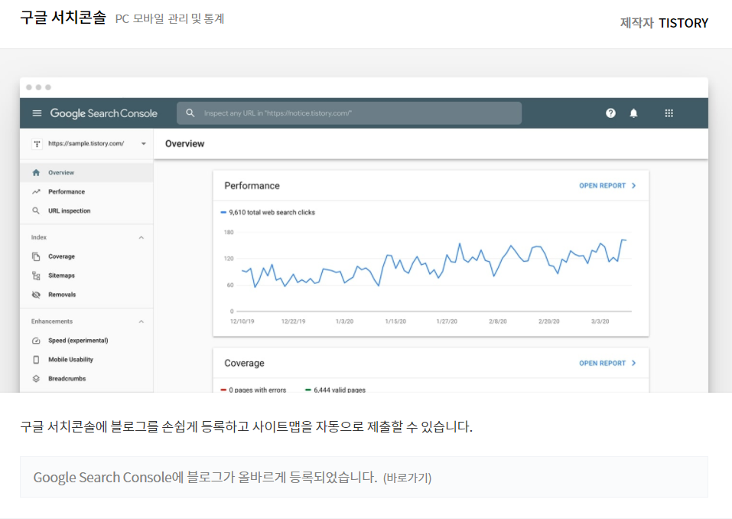Image resolution: width=732 pixels, height=519 pixels.
Task: Open the Google apps grid icon
Action: coord(669,113)
